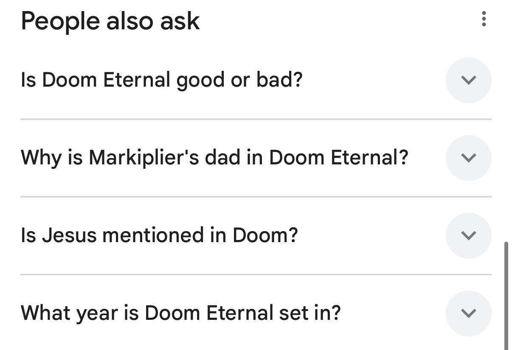Screen dimensions: 512x350
Task: Expand the Markiplier's dad question arrow
Action: click(x=468, y=158)
